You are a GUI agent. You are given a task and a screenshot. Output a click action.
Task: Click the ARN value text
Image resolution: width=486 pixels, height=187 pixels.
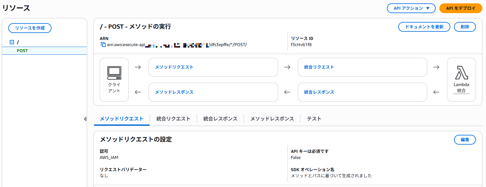click(x=177, y=45)
